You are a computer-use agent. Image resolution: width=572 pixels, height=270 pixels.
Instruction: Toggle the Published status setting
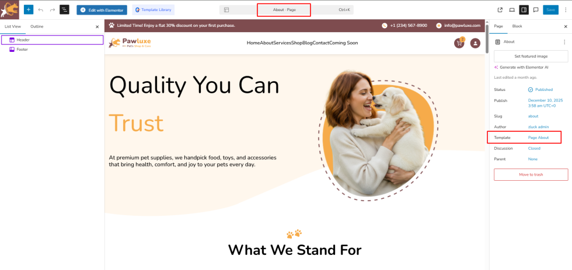(540, 89)
